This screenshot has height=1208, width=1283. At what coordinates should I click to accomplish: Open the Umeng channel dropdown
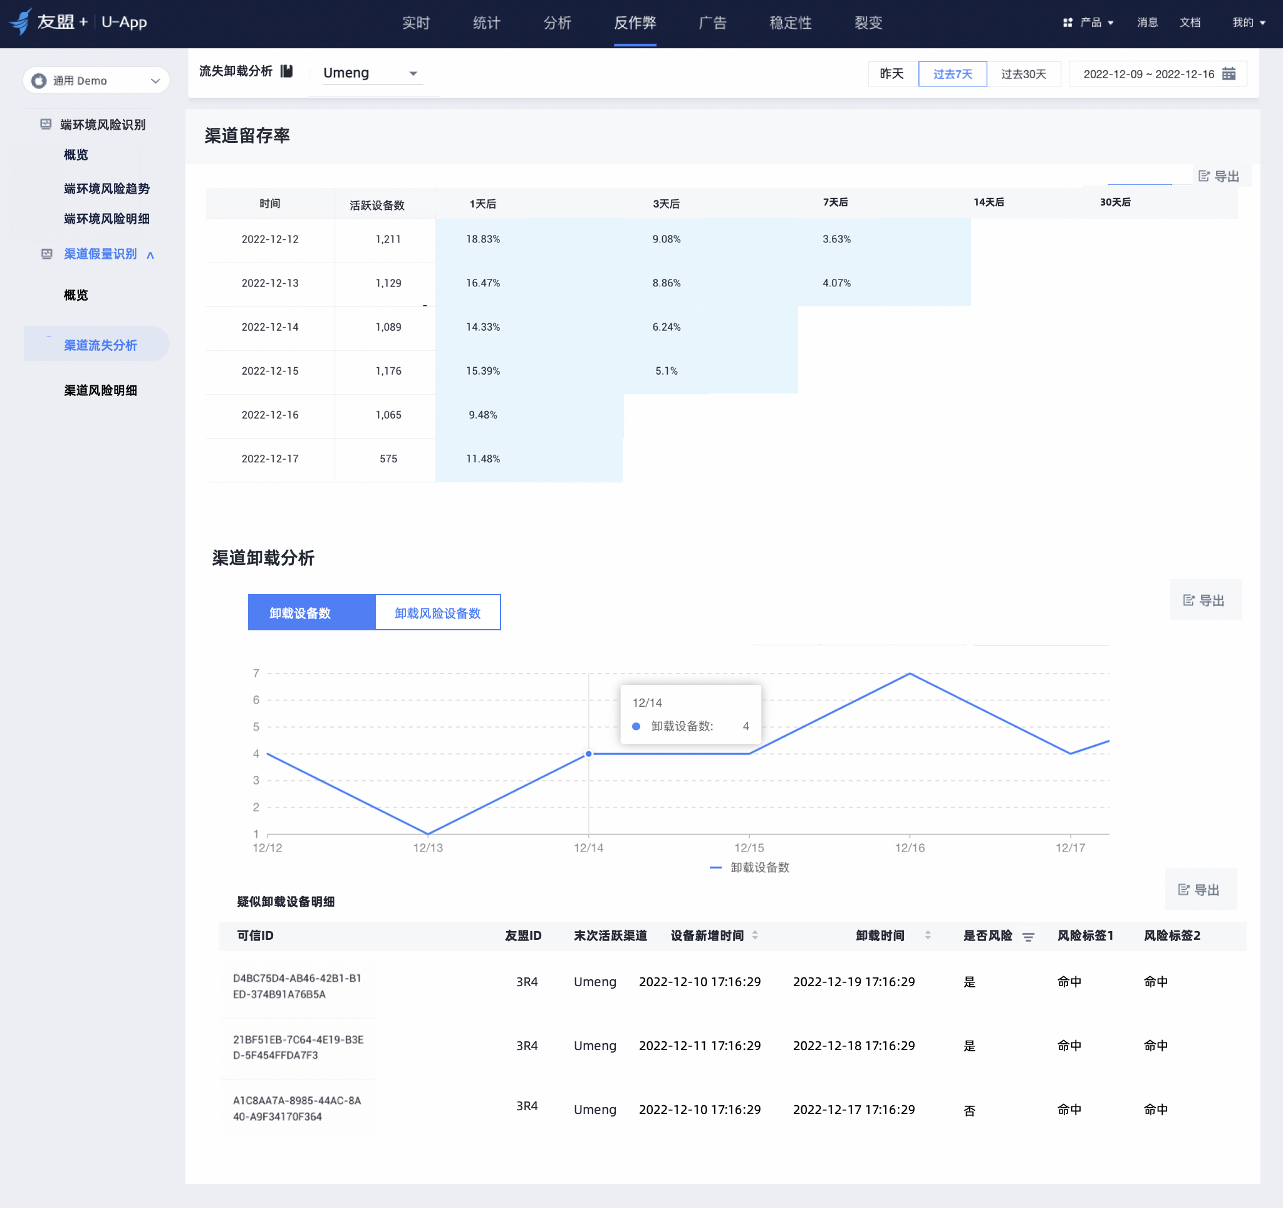click(370, 73)
